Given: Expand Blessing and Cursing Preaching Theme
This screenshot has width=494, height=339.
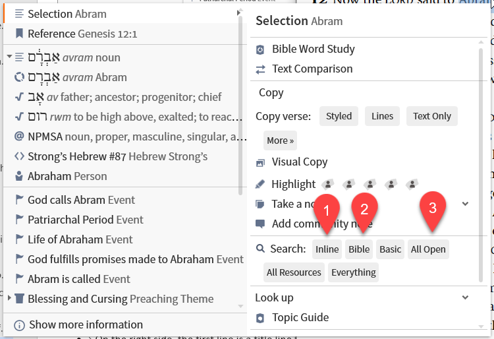Looking at the screenshot, I should 9,297.
